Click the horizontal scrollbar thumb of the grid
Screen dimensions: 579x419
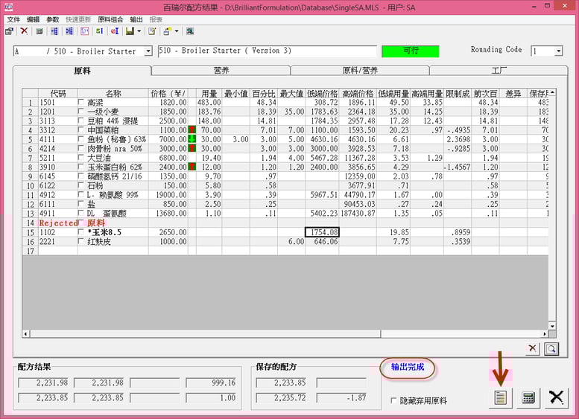coord(206,334)
